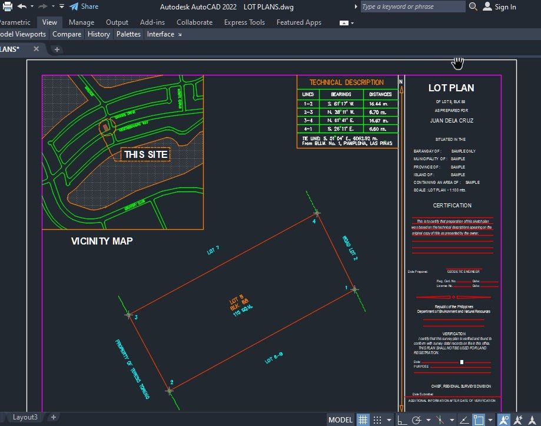This screenshot has height=426, width=541.
Task: Expand the History ribbon panel
Action: [99, 34]
